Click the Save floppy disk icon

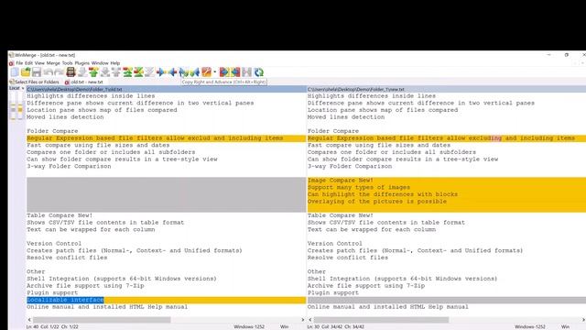37,72
